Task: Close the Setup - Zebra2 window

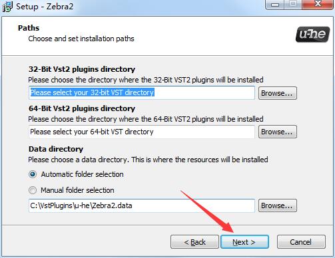Action: (x=318, y=5)
